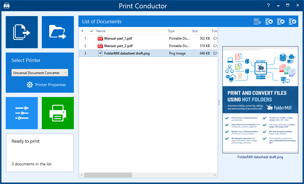This screenshot has height=184, width=304.
Task: Click the Clear List icon
Action: (269, 22)
